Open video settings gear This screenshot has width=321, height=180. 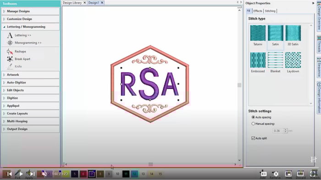(276, 174)
